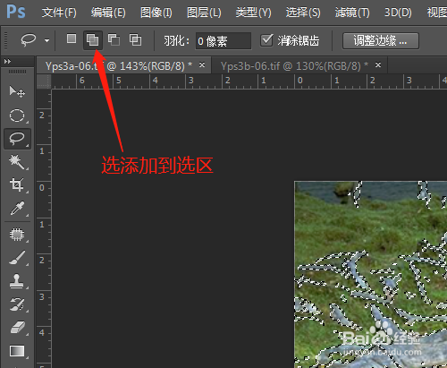
Task: Select the Patch healing tool
Action: [x=17, y=235]
